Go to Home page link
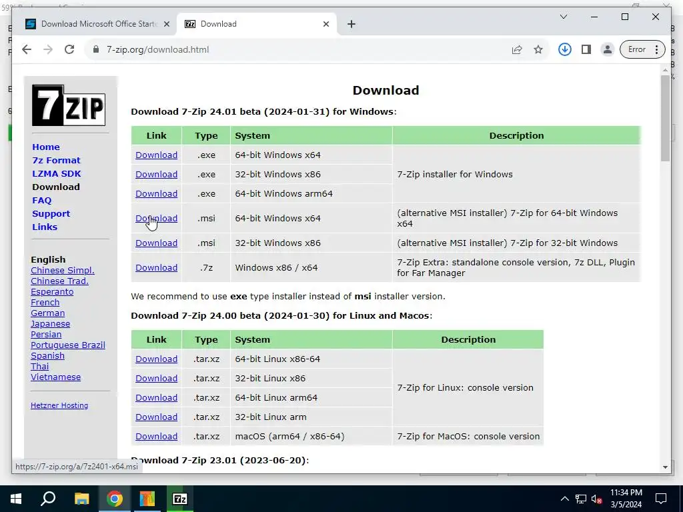683x512 pixels. pos(46,147)
